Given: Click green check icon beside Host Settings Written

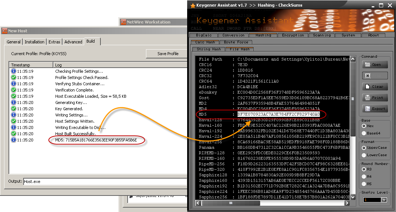Looking at the screenshot, I should [13, 121].
